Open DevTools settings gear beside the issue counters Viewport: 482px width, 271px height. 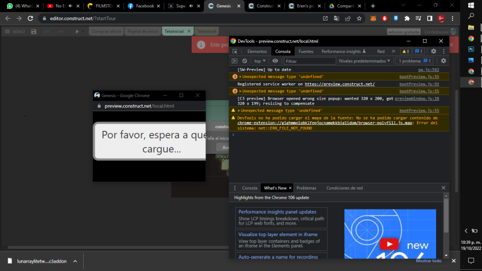click(x=433, y=51)
